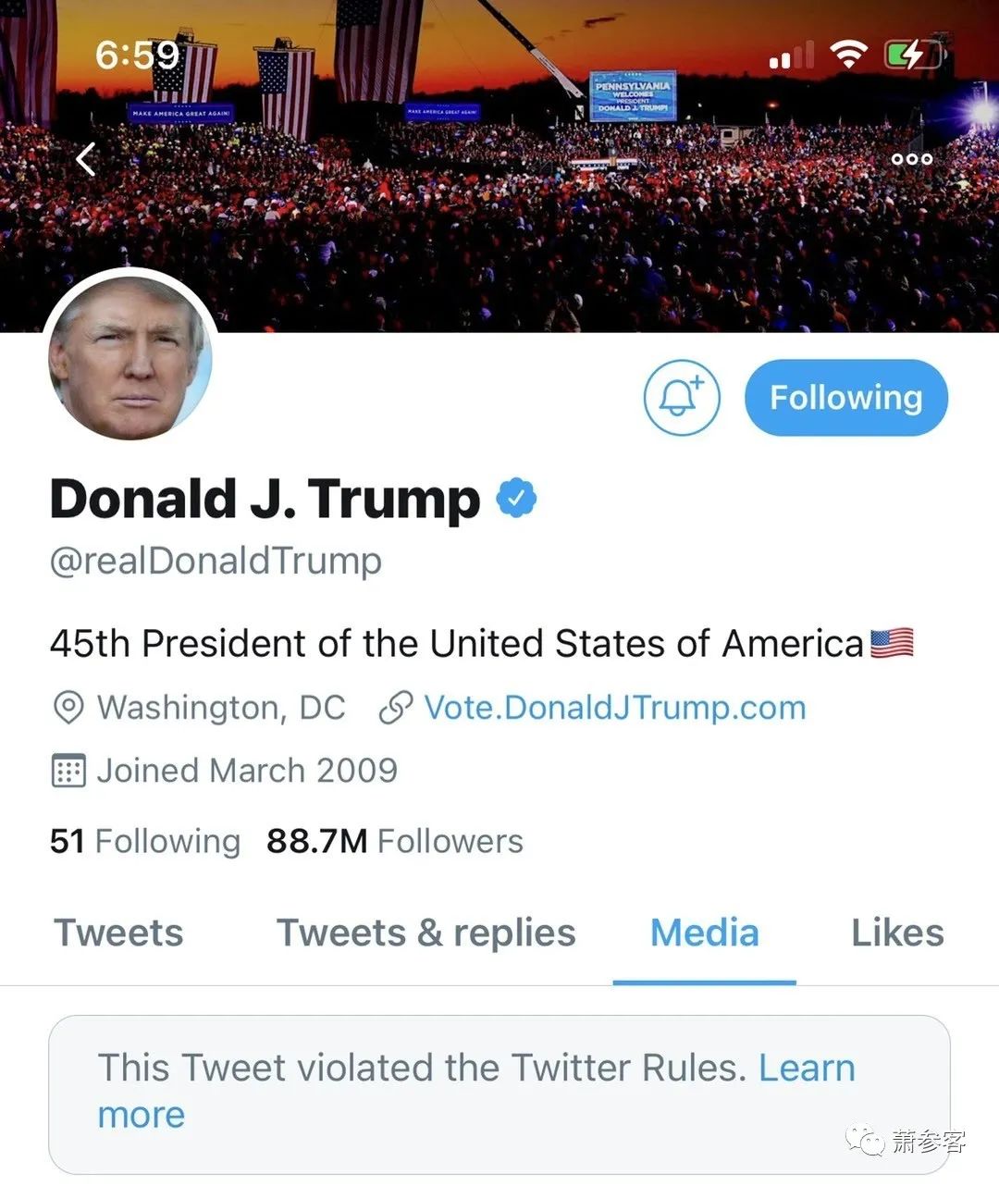999x1186 pixels.
Task: Switch to the Tweets tab
Action: [119, 933]
